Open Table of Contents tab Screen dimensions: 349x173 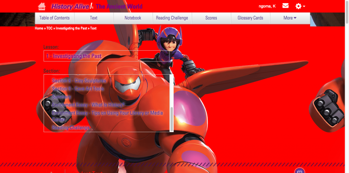point(55,18)
